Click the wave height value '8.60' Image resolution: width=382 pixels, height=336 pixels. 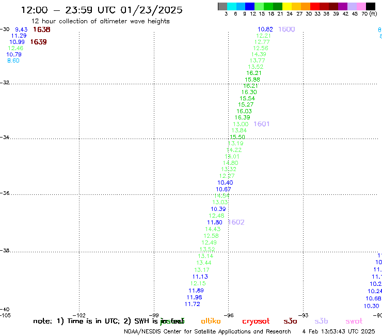coord(13,61)
